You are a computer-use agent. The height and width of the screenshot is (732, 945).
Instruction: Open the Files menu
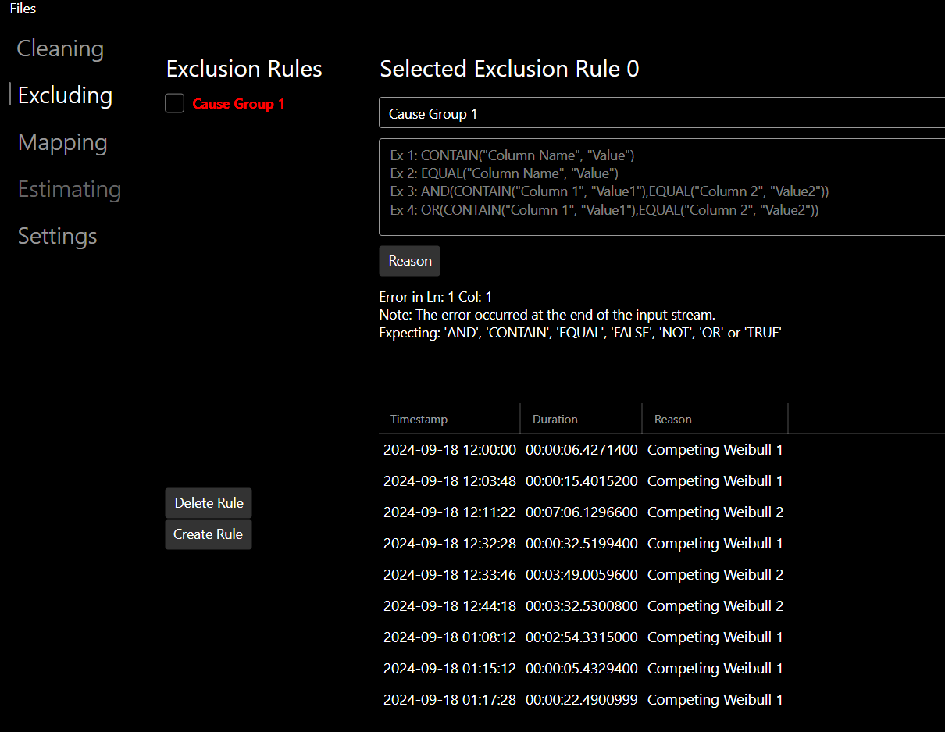pyautogui.click(x=23, y=9)
